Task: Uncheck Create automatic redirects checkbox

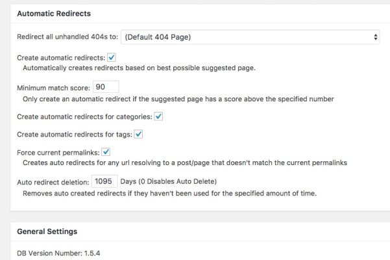Action: (112, 58)
